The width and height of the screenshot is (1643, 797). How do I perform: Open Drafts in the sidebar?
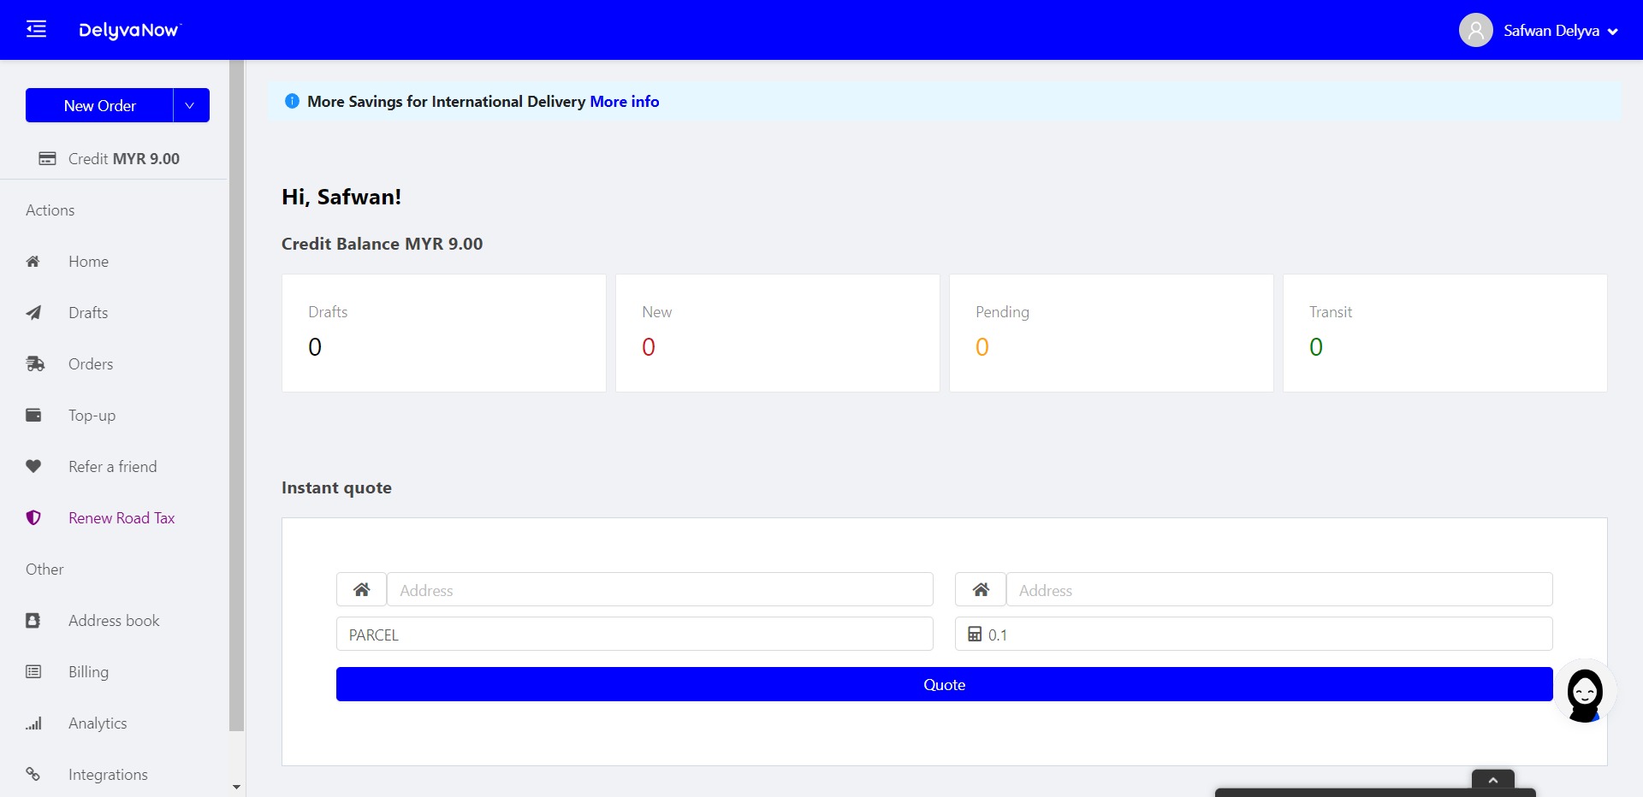(88, 312)
